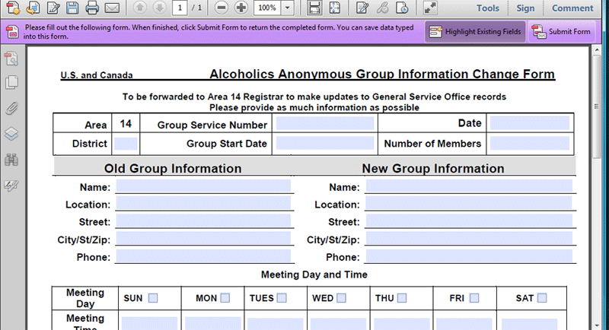Screen dimensions: 609x330
Task: Click the page with clock icon
Action: 402,8
